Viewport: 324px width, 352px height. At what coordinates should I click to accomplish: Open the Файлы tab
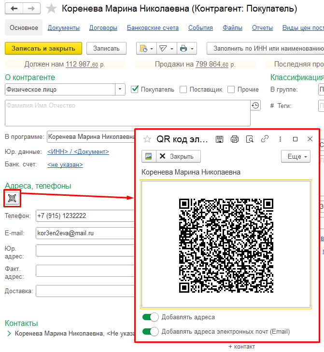pyautogui.click(x=232, y=28)
